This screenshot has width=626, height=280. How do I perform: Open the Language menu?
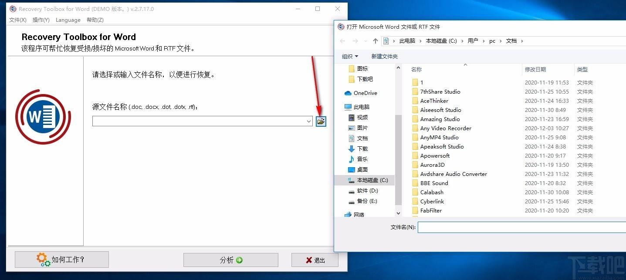[68, 20]
